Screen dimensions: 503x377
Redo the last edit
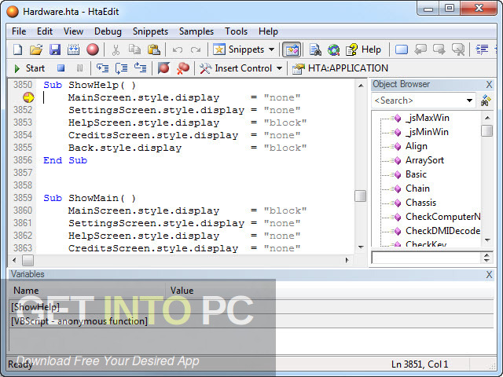[196, 49]
